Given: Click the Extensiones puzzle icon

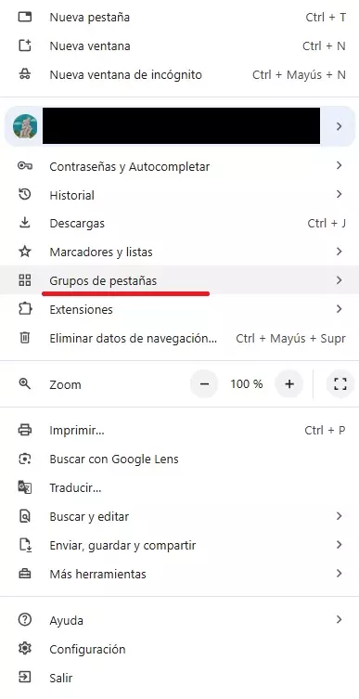Looking at the screenshot, I should (25, 309).
